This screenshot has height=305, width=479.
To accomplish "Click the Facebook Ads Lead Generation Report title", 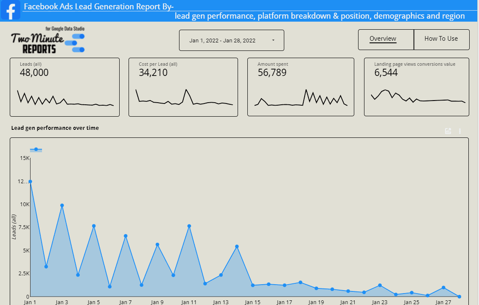I will click(x=99, y=6).
